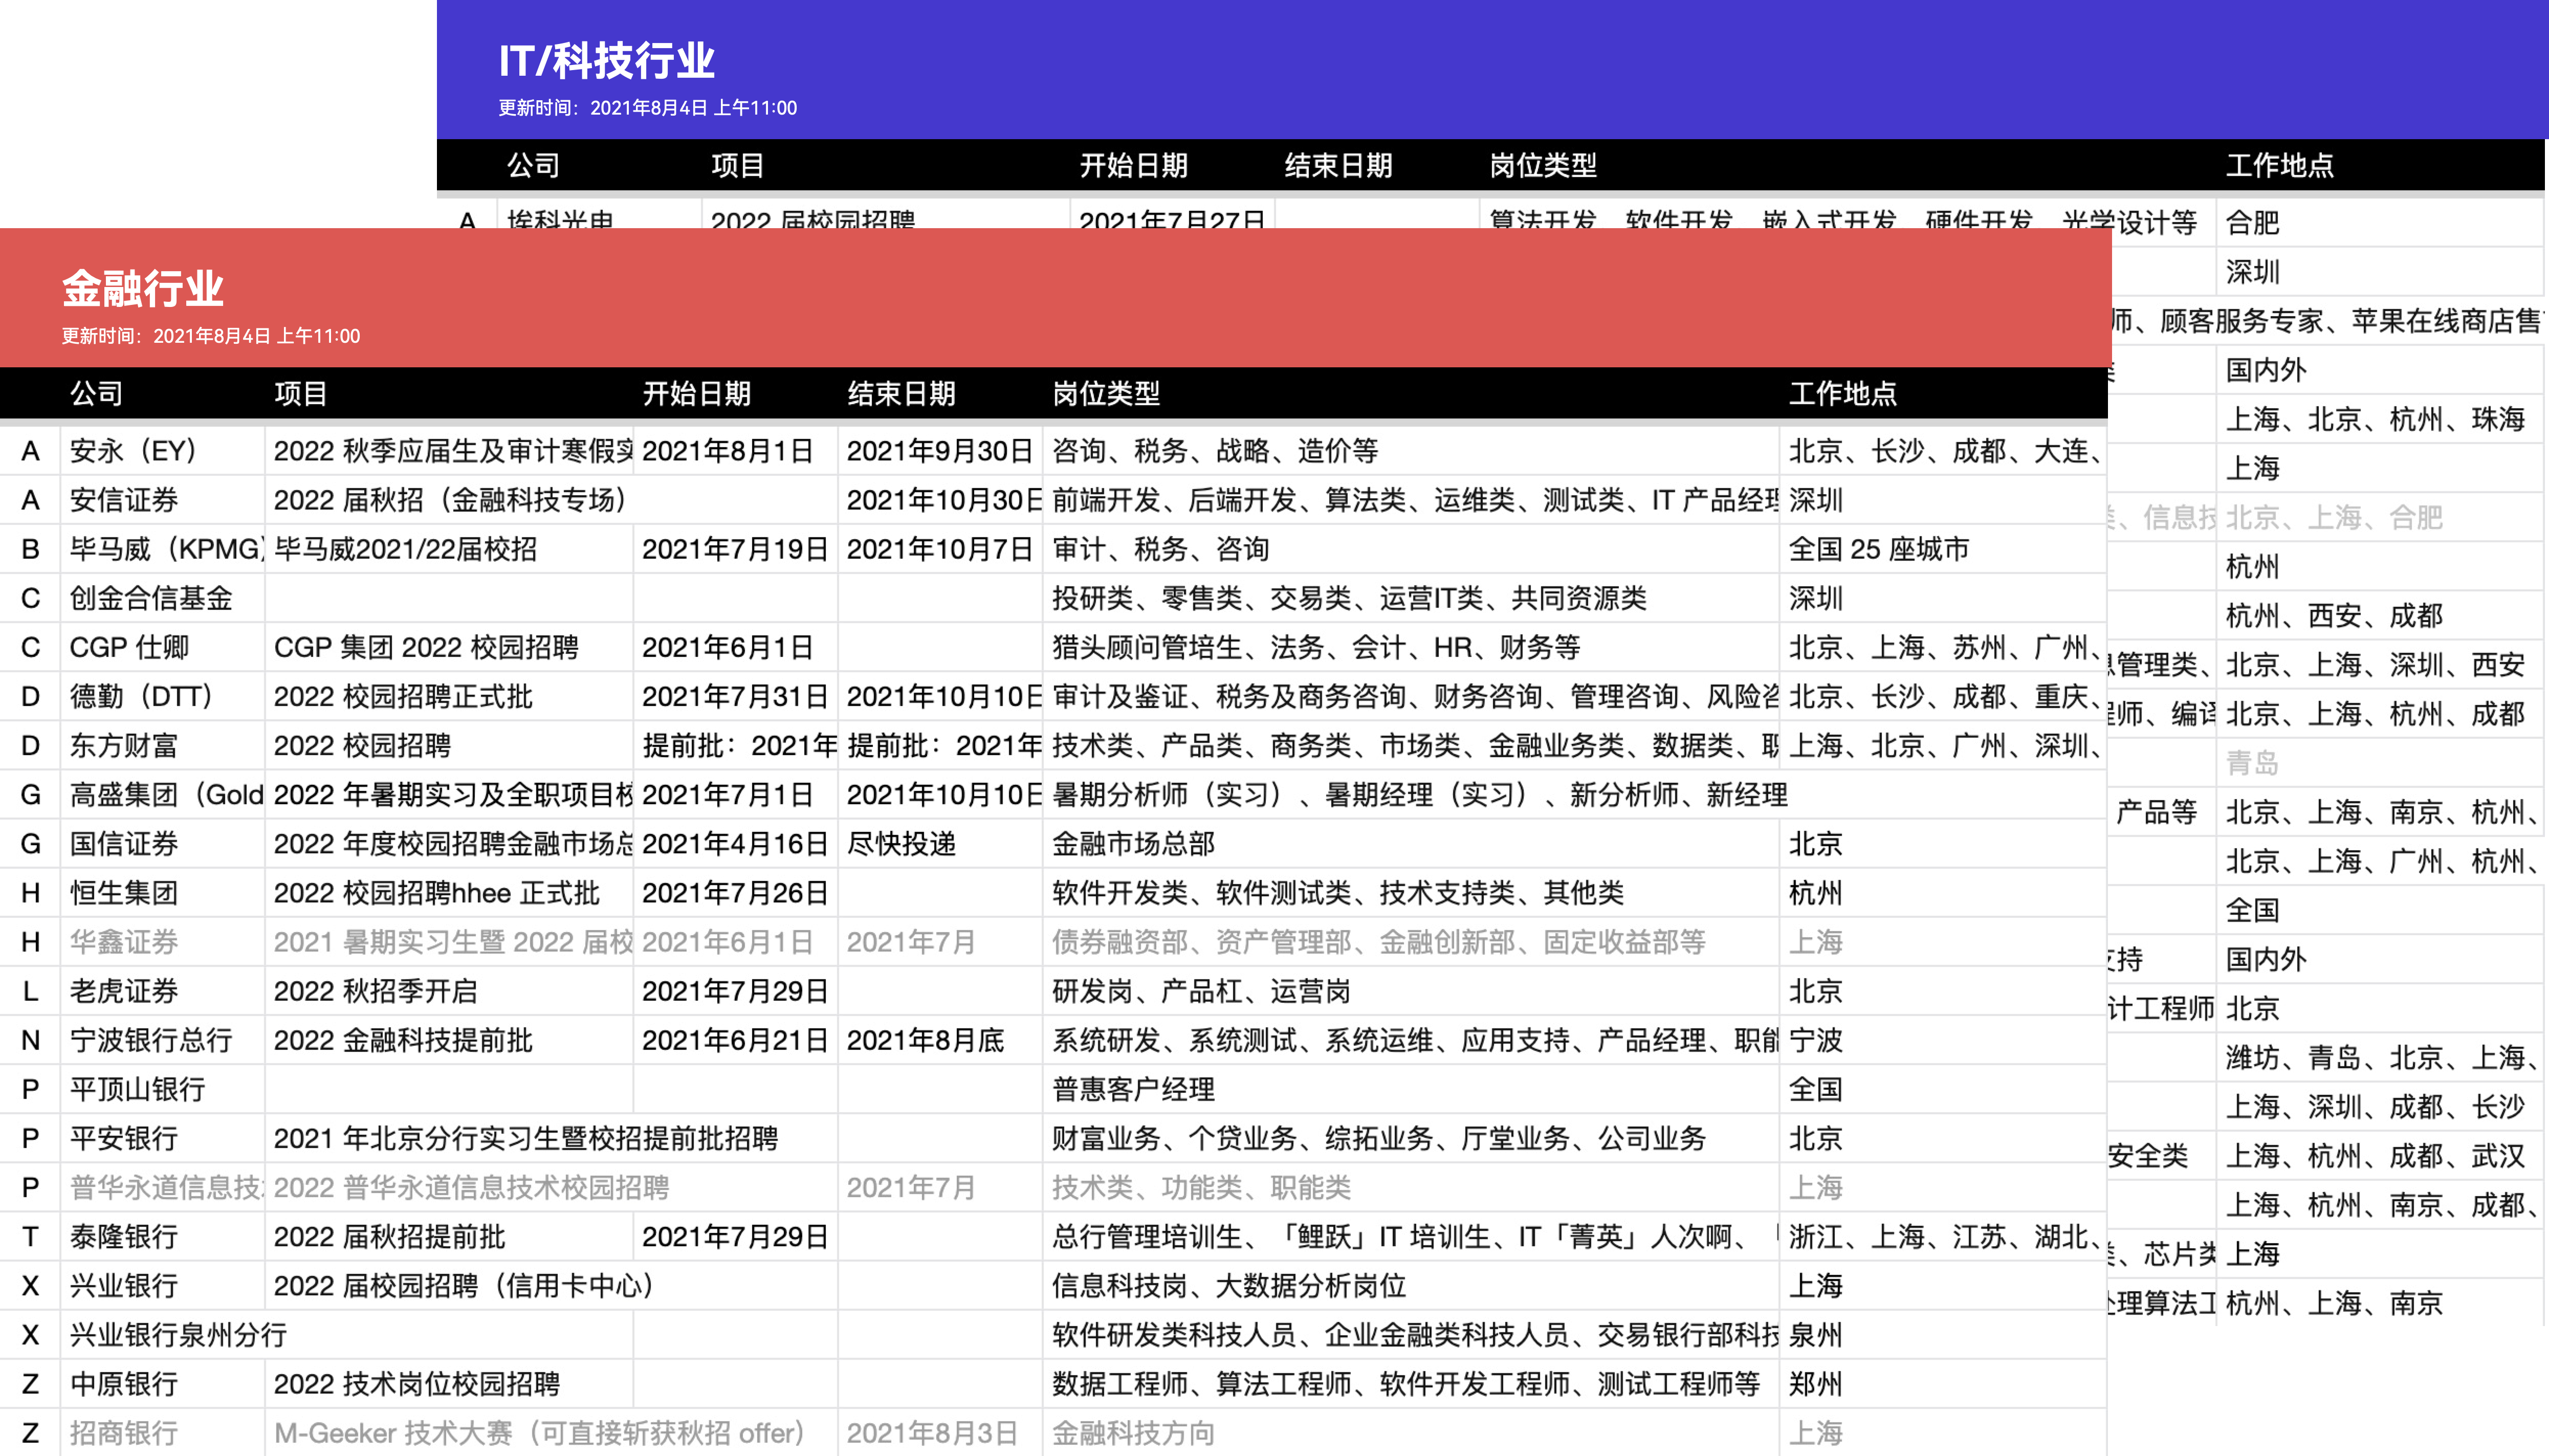2549x1456 pixels.
Task: Click the 国信证券 company cell
Action: [x=162, y=844]
